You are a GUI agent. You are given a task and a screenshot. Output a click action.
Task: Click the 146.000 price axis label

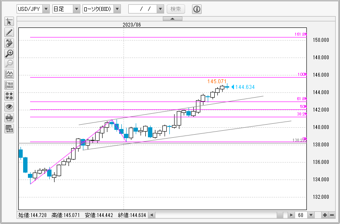point(321,75)
